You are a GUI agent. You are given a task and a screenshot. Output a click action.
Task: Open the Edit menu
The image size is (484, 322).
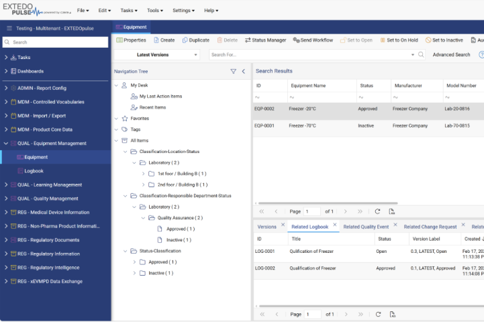pos(104,10)
